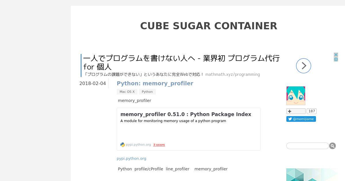Open the pypi.python.org link below card
Screen dimensions: 345x181
pos(131,158)
